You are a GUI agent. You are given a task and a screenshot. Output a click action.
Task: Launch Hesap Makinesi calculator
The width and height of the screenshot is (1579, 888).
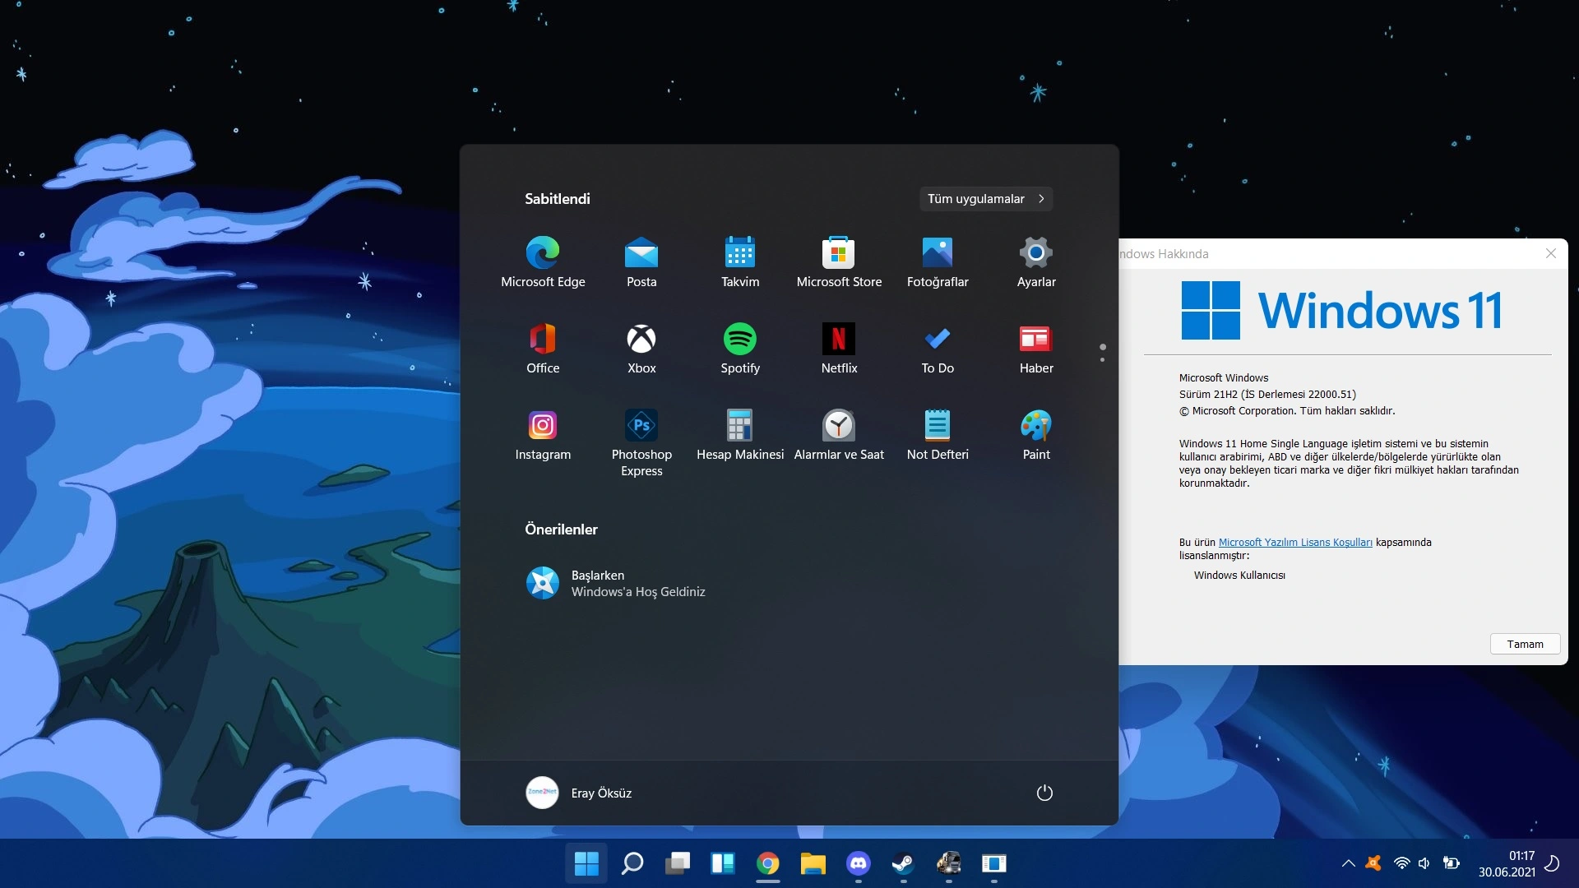pyautogui.click(x=740, y=435)
